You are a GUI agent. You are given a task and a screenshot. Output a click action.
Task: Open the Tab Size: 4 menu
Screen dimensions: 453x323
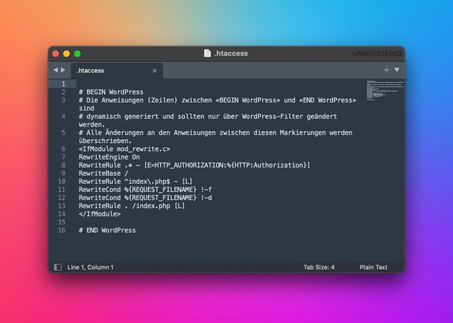tap(319, 267)
